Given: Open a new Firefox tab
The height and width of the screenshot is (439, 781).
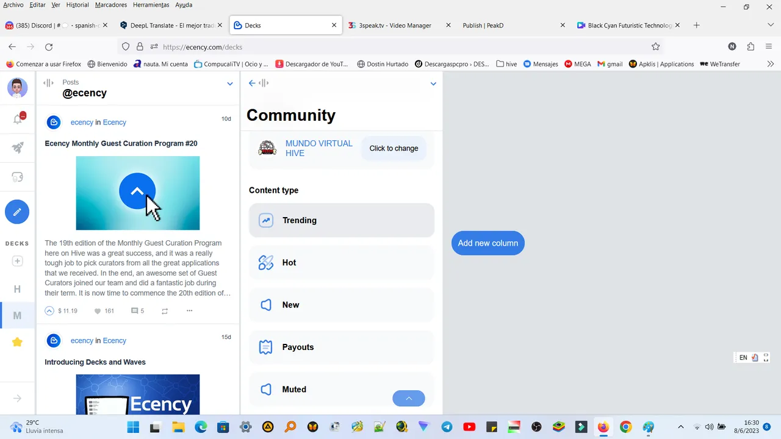Looking at the screenshot, I should click(696, 25).
